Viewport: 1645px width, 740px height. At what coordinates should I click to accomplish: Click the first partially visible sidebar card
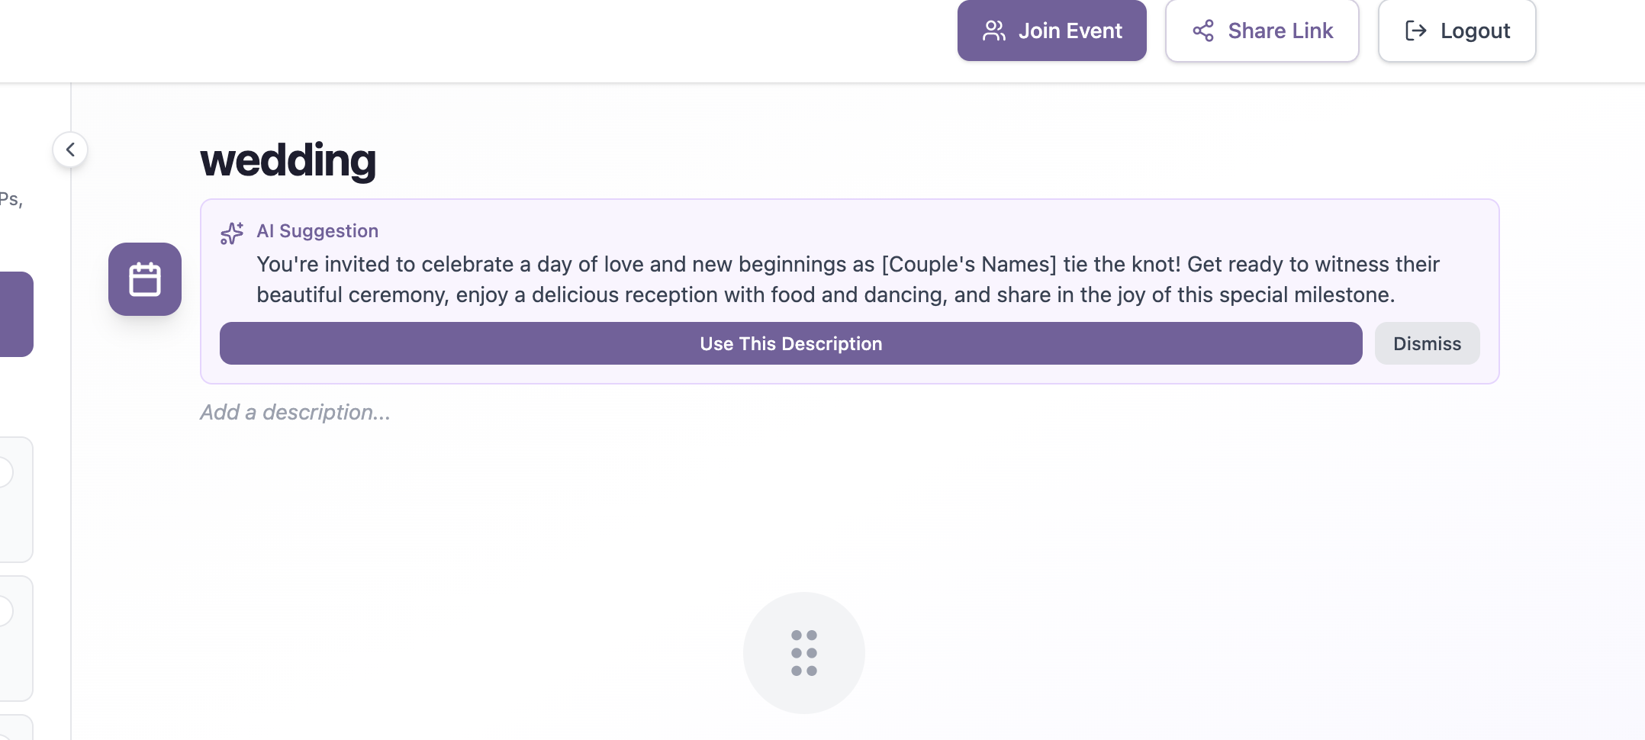tap(16, 500)
